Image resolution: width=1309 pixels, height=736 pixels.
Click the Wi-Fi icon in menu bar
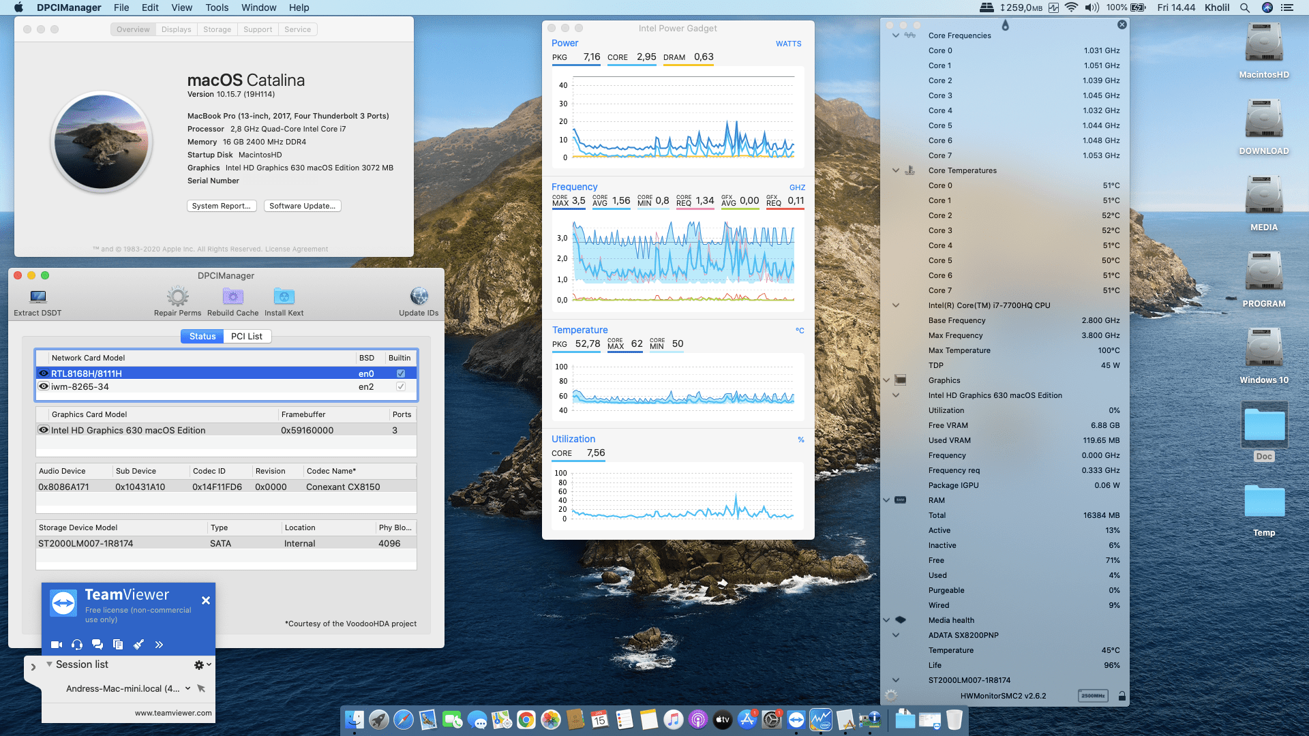tap(1071, 7)
